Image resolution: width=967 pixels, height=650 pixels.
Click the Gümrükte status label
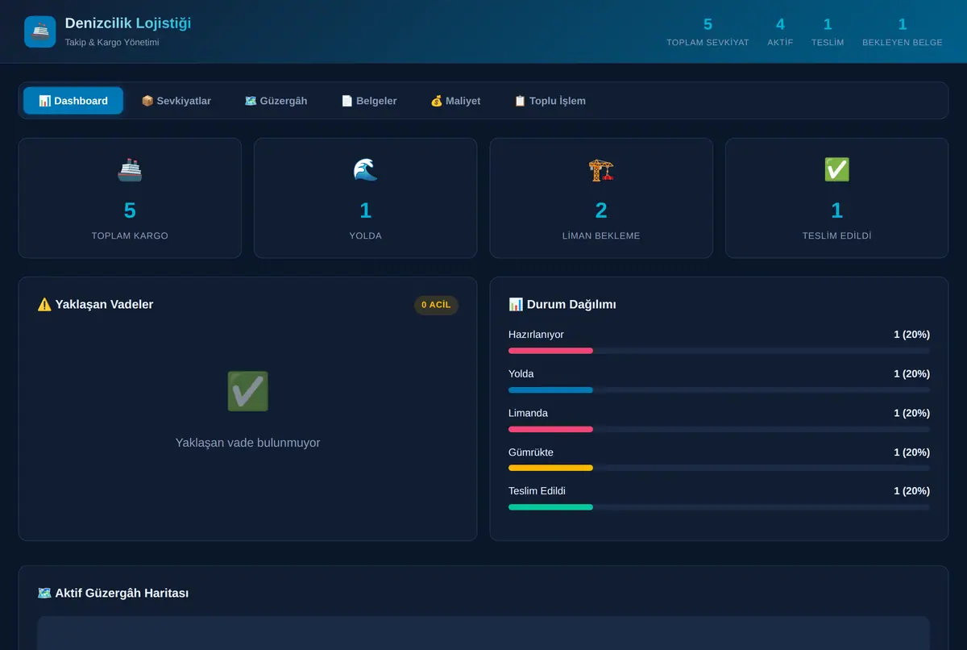click(531, 452)
